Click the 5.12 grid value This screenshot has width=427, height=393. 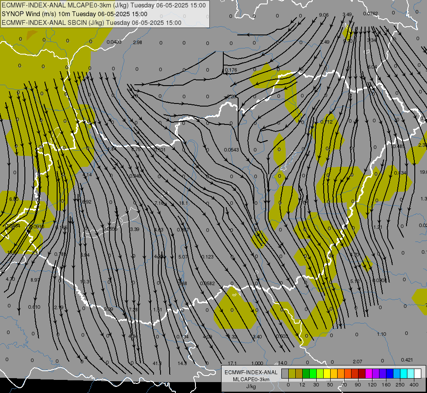[355, 281]
